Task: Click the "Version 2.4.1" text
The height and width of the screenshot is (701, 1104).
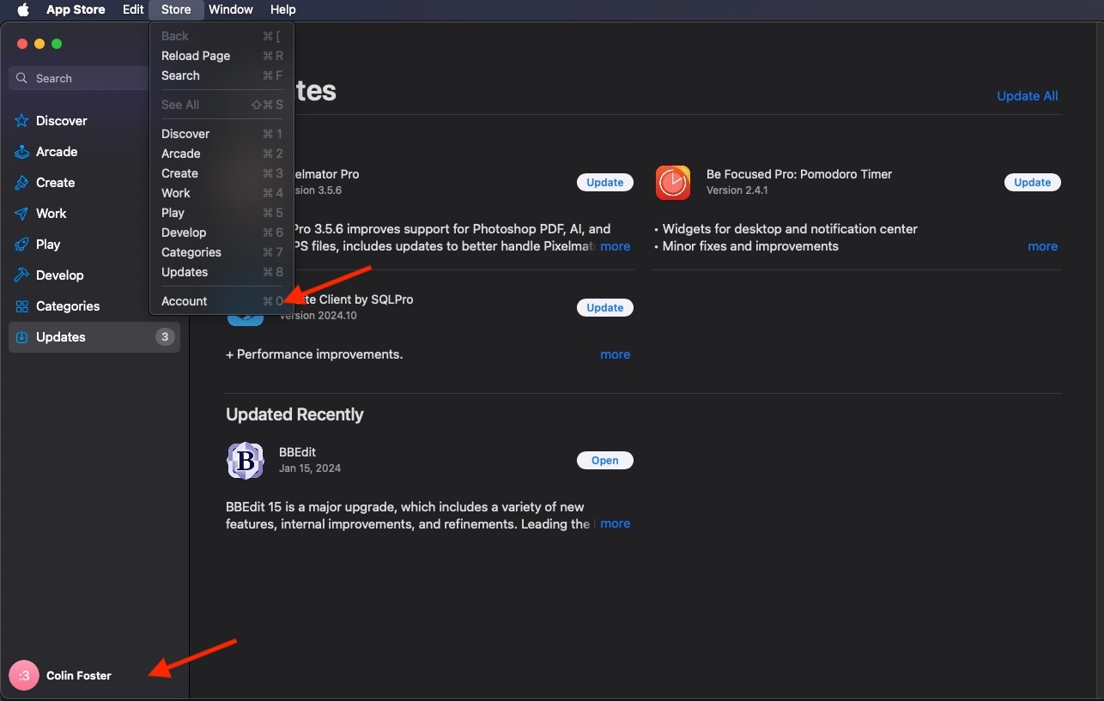Action: [737, 190]
